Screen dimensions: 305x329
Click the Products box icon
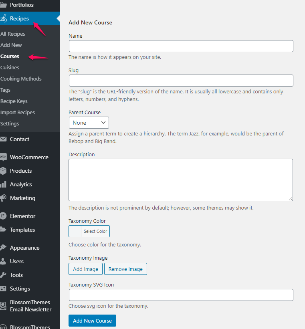tap(3, 171)
